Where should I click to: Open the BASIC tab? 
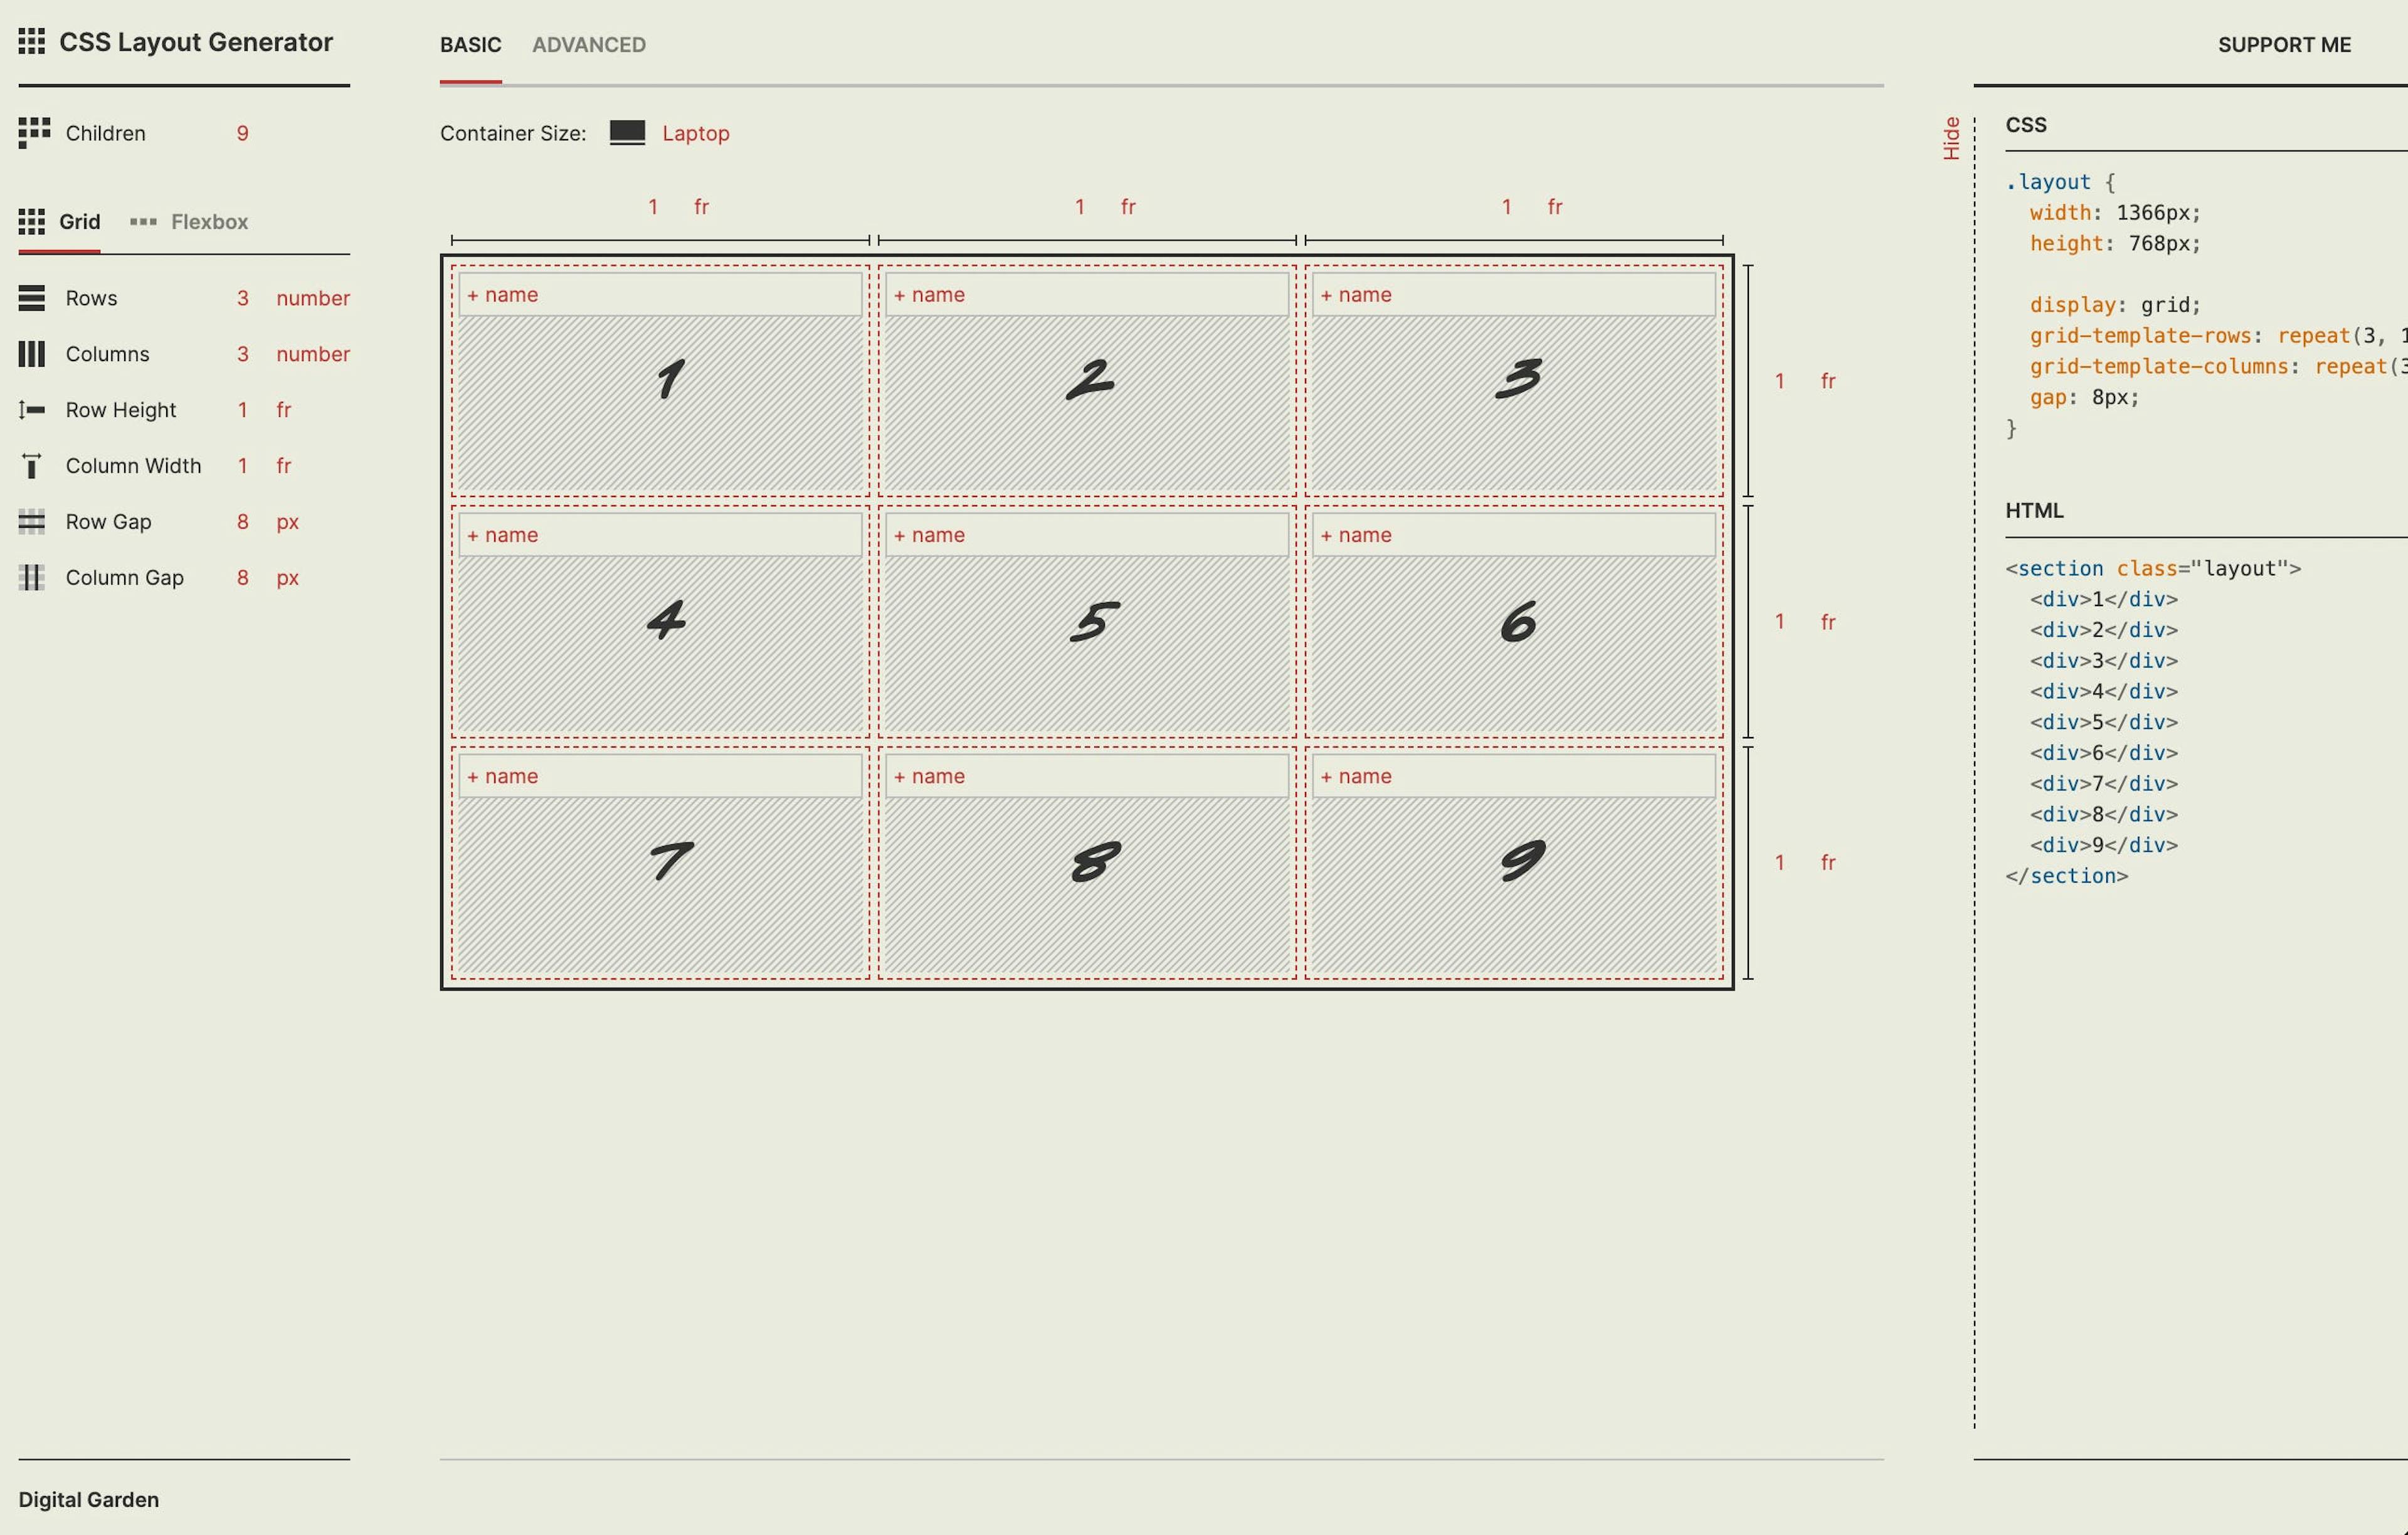point(470,45)
